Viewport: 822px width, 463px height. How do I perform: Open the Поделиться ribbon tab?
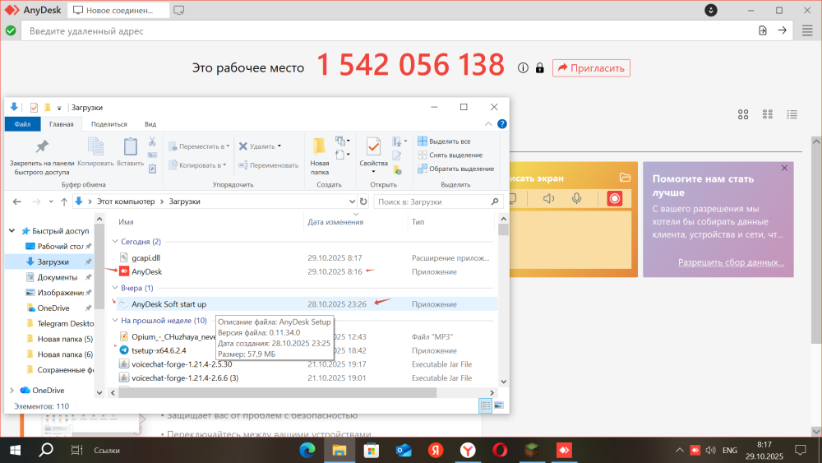click(109, 124)
